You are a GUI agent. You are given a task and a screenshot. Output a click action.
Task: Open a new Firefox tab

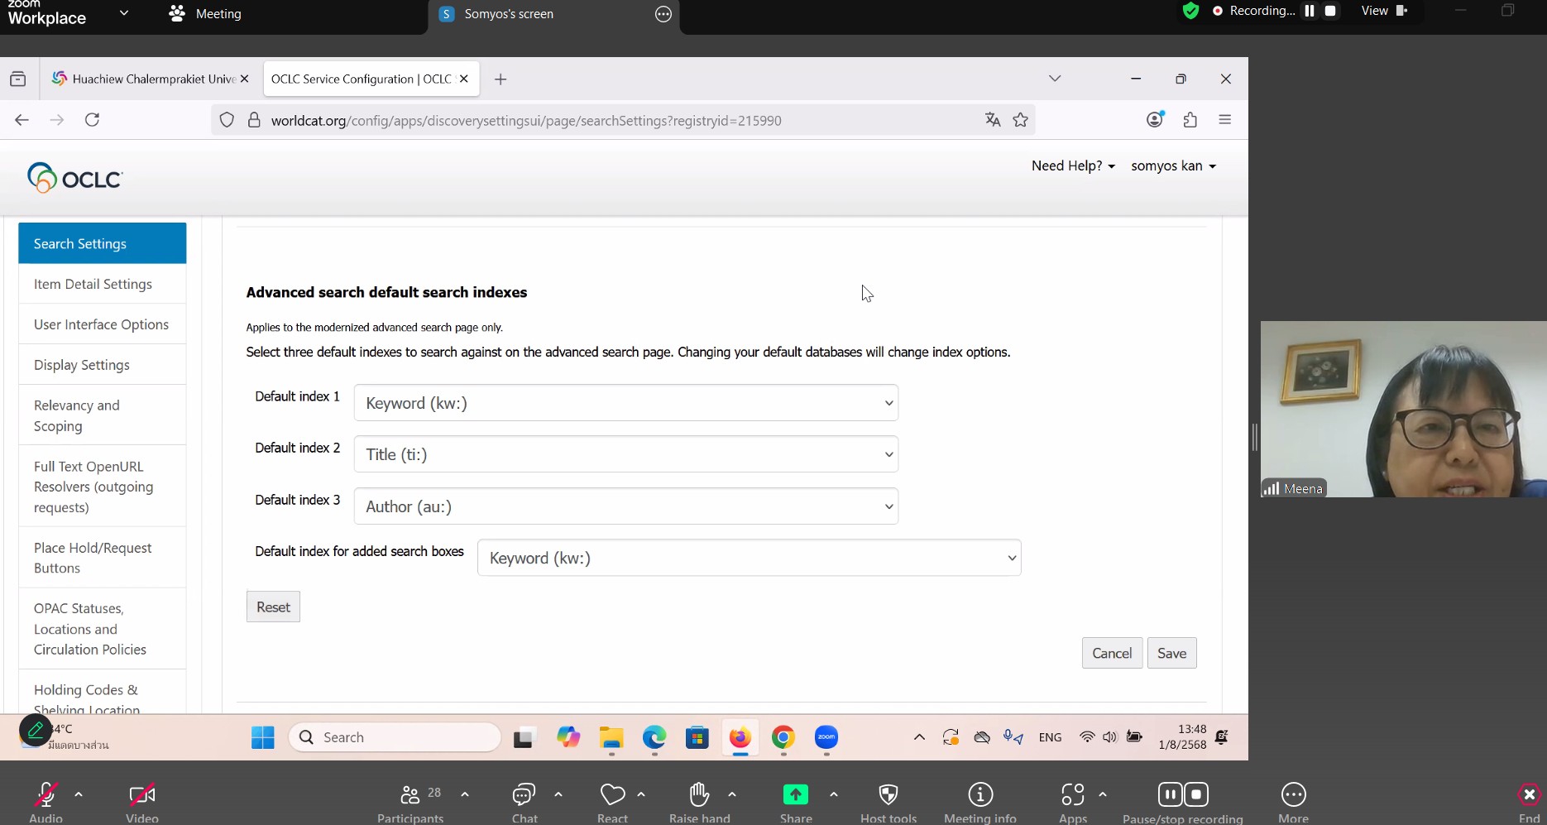coord(500,79)
